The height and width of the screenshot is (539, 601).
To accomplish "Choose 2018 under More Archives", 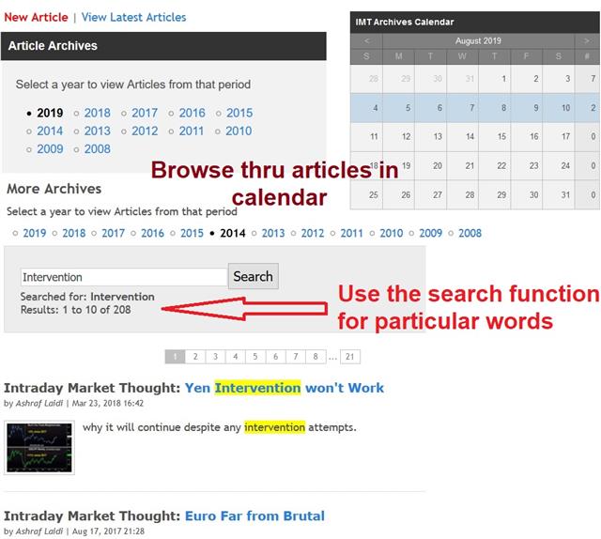I will click(x=74, y=233).
